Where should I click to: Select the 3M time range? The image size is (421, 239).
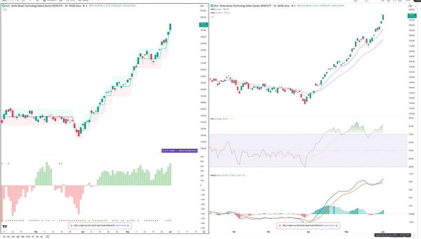tap(18, 237)
